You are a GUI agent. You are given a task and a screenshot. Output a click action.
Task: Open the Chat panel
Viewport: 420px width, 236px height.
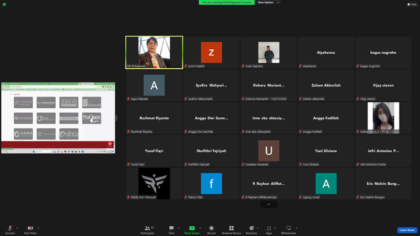[171, 229]
